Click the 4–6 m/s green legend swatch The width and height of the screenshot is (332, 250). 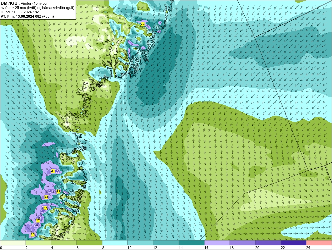tap(64, 243)
